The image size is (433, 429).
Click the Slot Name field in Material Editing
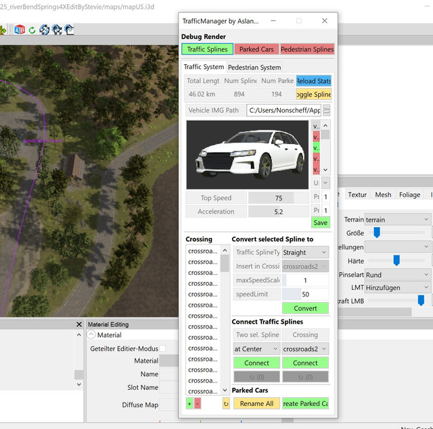point(169,387)
